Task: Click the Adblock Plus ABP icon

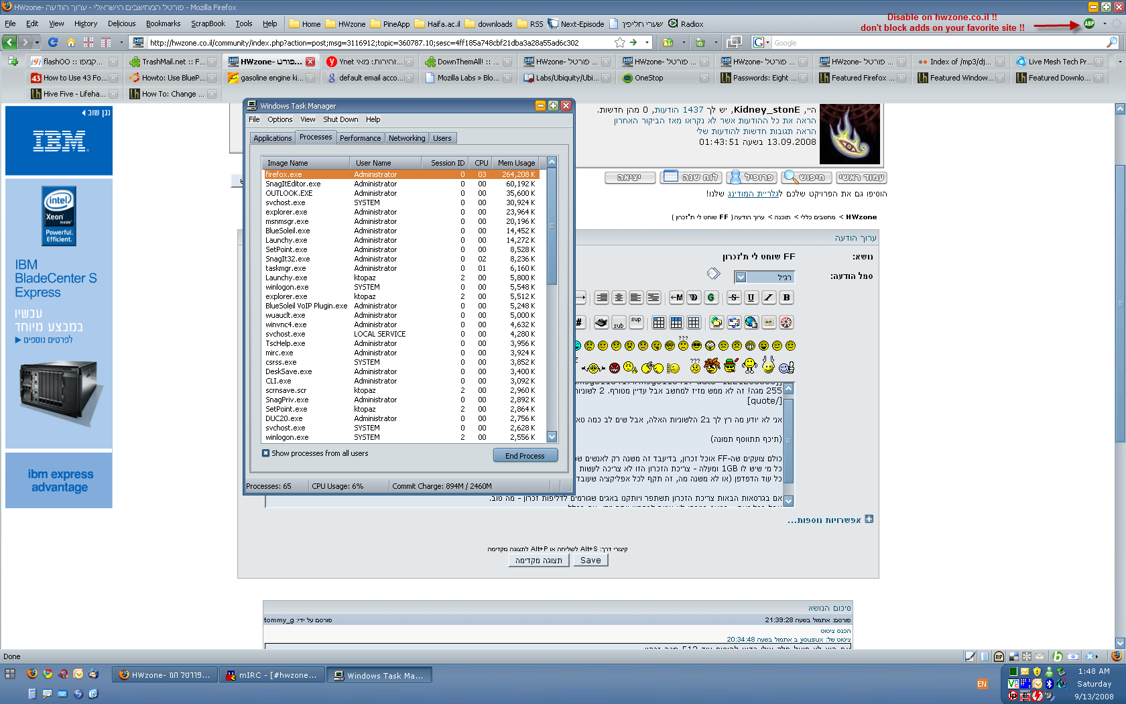Action: [1089, 24]
